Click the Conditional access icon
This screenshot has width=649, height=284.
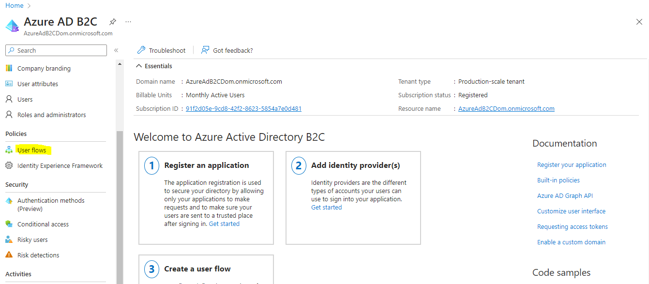pyautogui.click(x=9, y=224)
